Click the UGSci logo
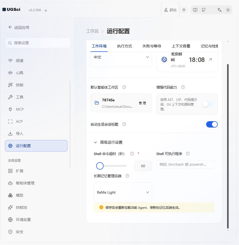The height and width of the screenshot is (245, 239). pos(11,10)
